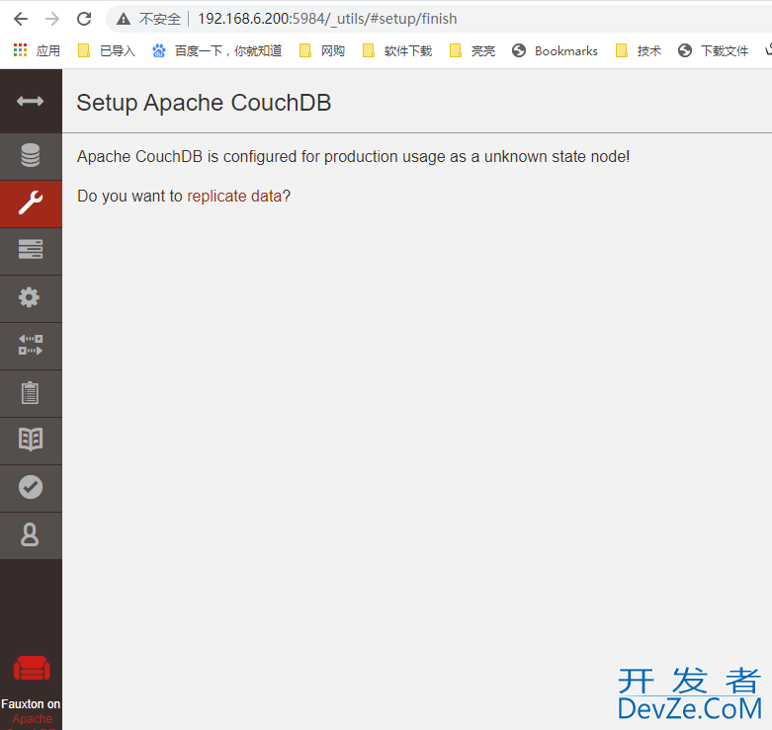
Task: Open the News clipboard icon
Action: click(31, 393)
